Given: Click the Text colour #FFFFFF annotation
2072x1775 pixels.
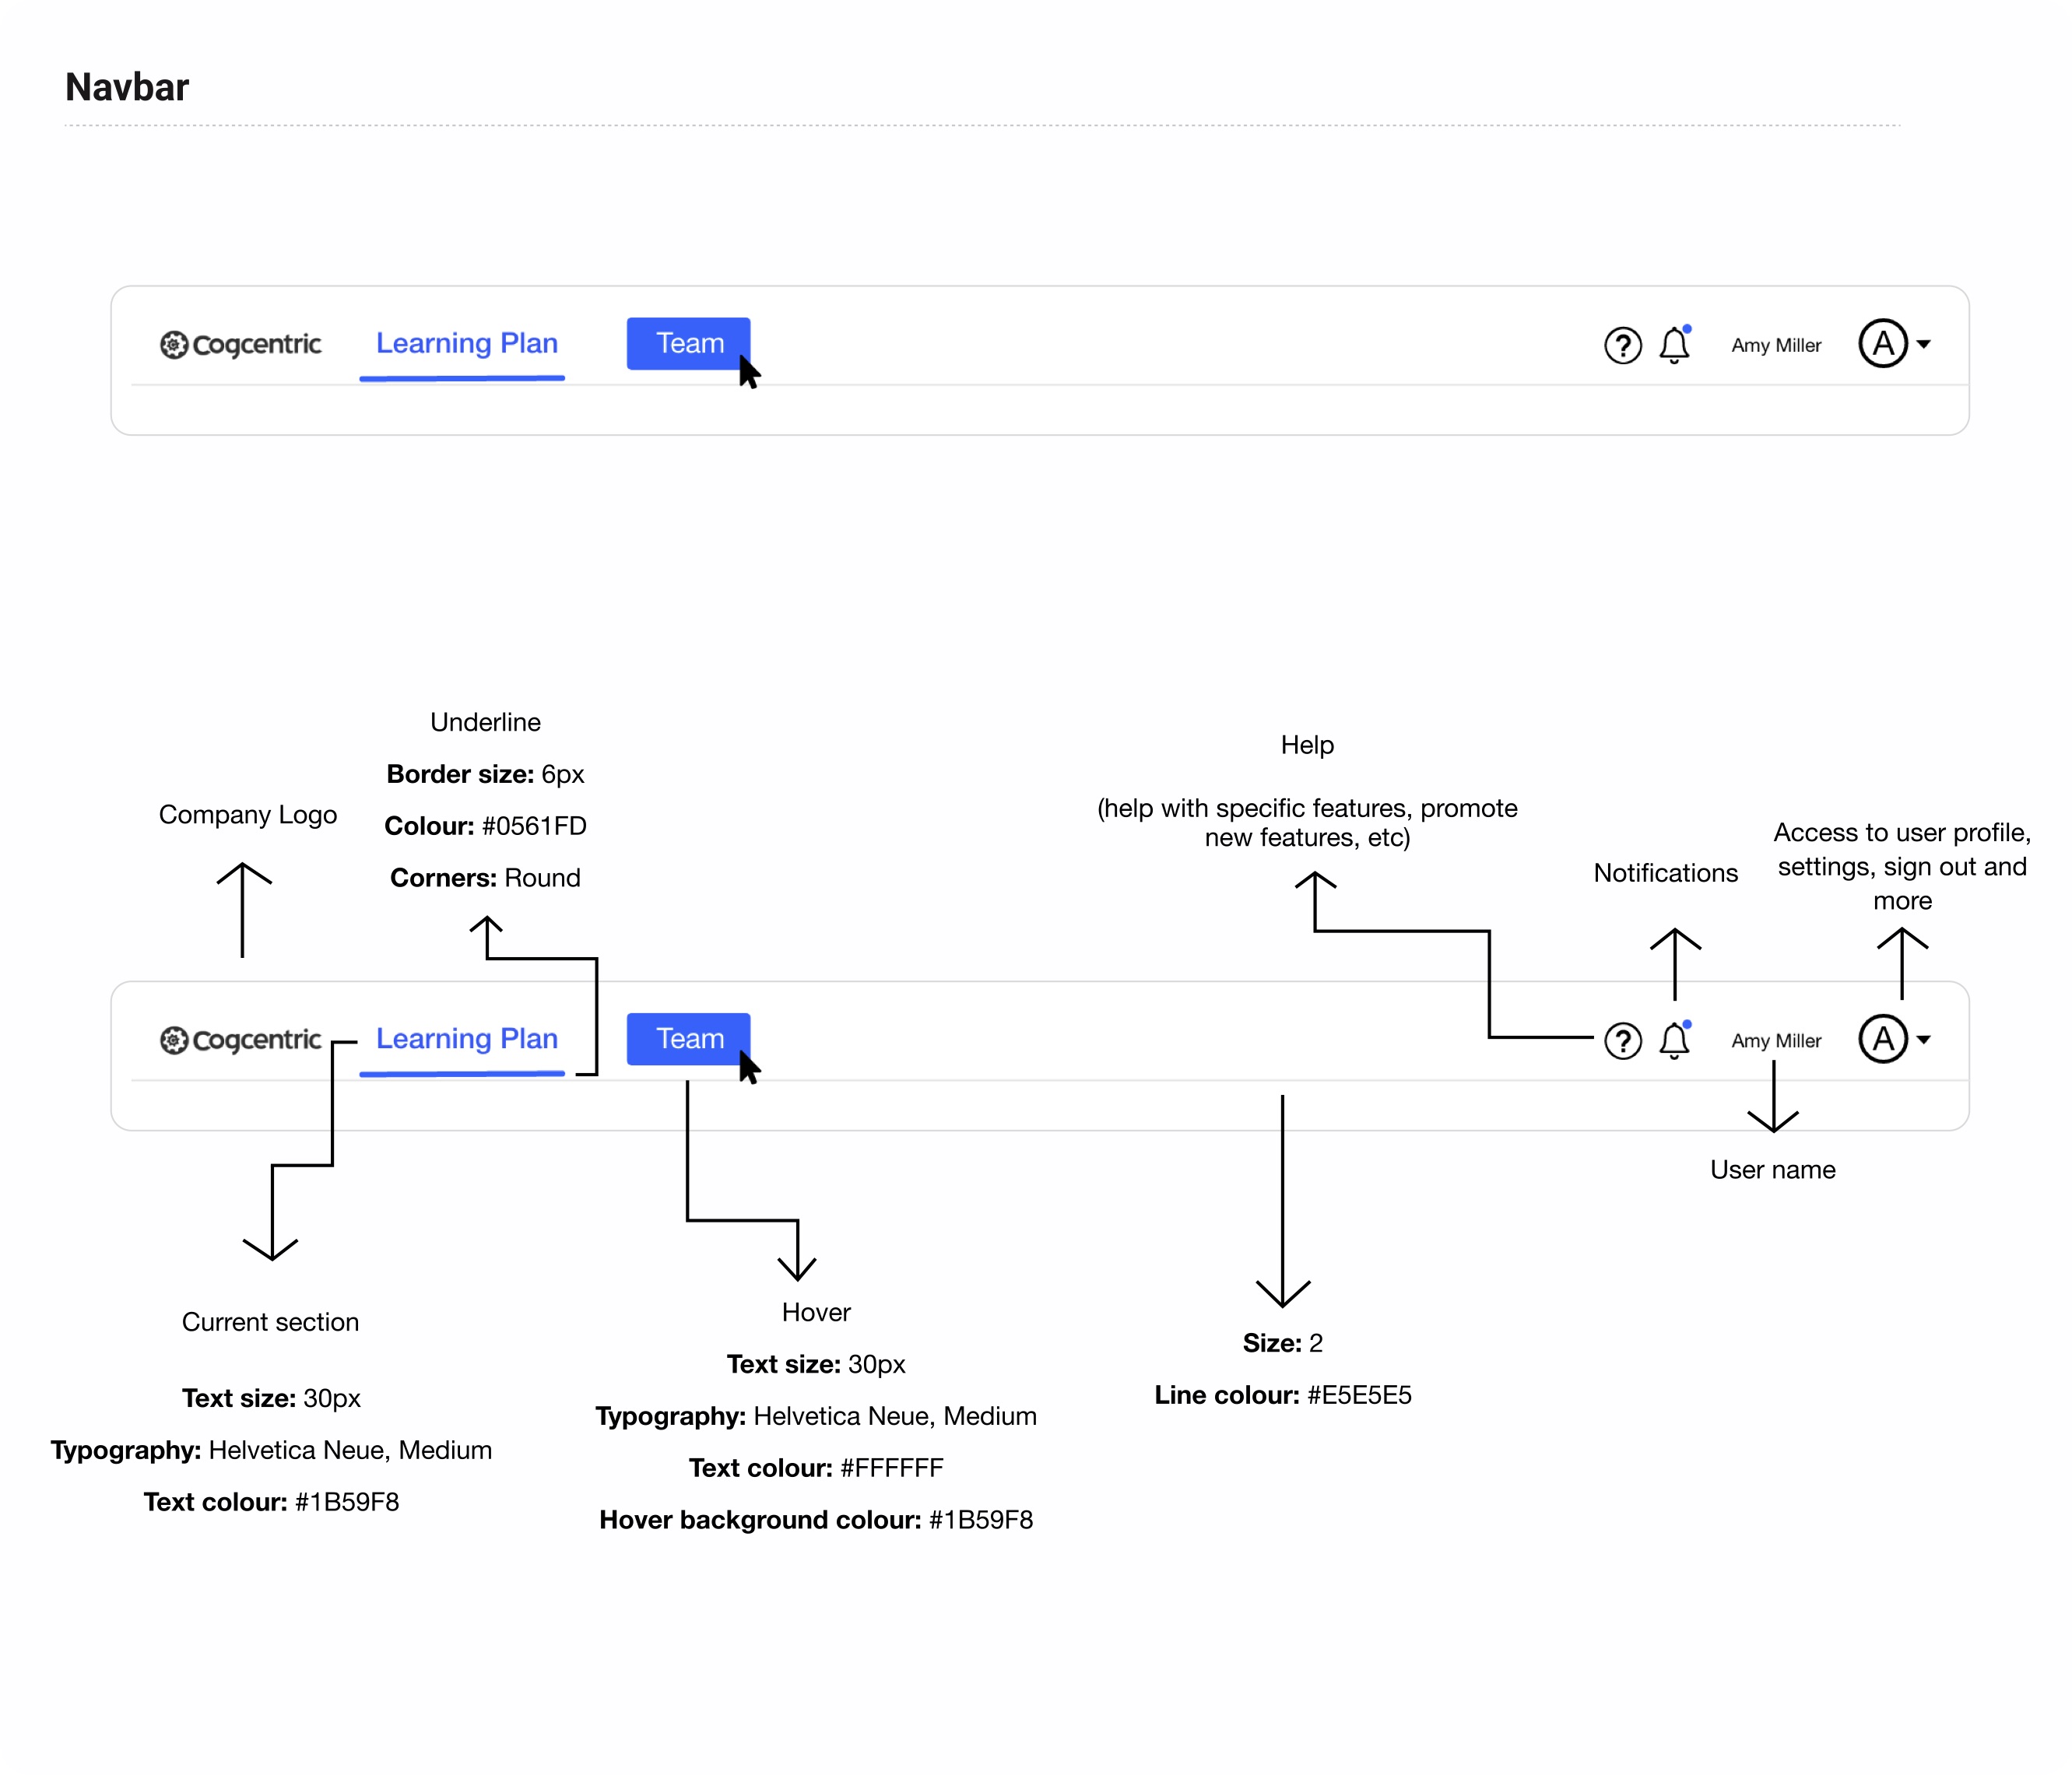Looking at the screenshot, I should coord(816,1468).
